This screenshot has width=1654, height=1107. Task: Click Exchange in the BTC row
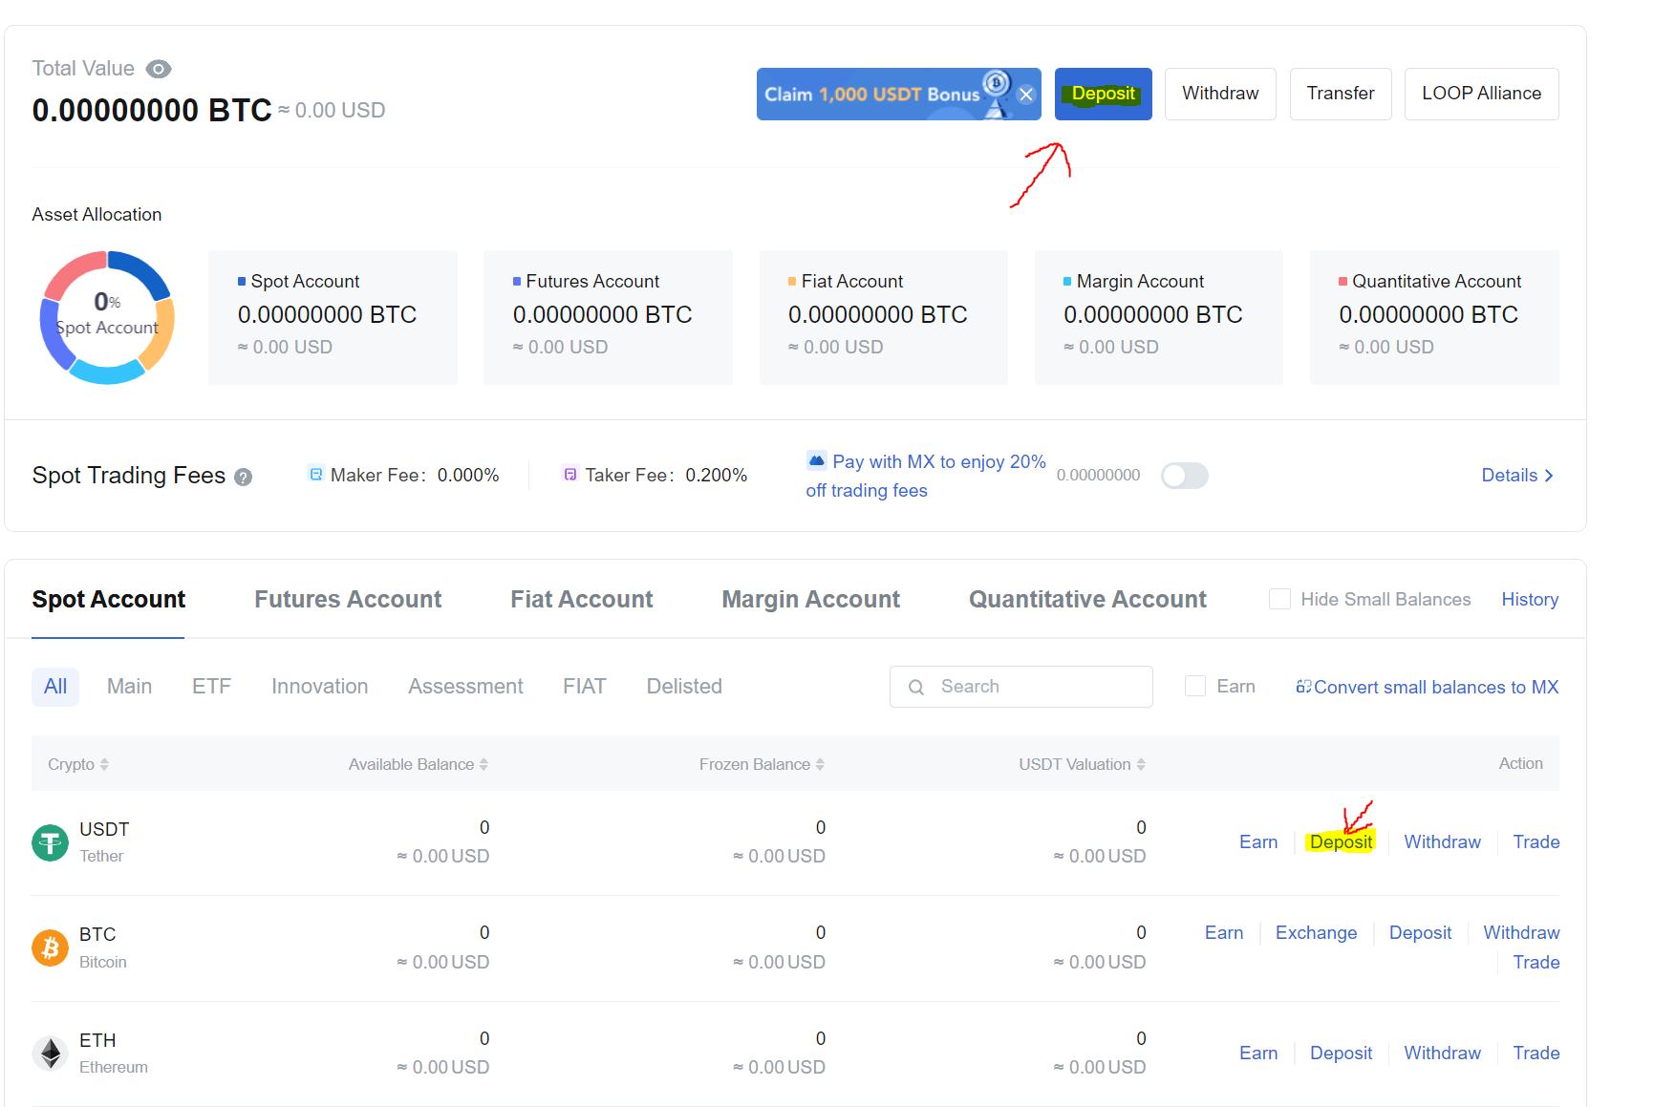tap(1316, 932)
